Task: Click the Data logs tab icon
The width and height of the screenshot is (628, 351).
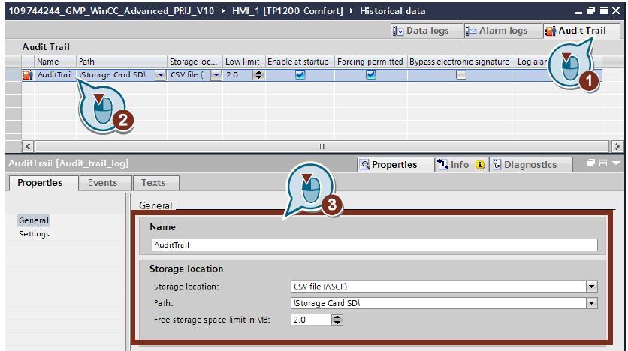Action: (x=397, y=31)
